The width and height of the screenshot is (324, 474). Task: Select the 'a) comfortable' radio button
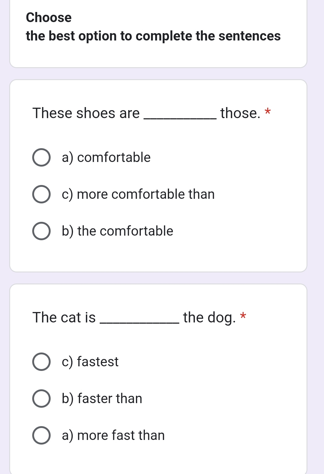[41, 158]
